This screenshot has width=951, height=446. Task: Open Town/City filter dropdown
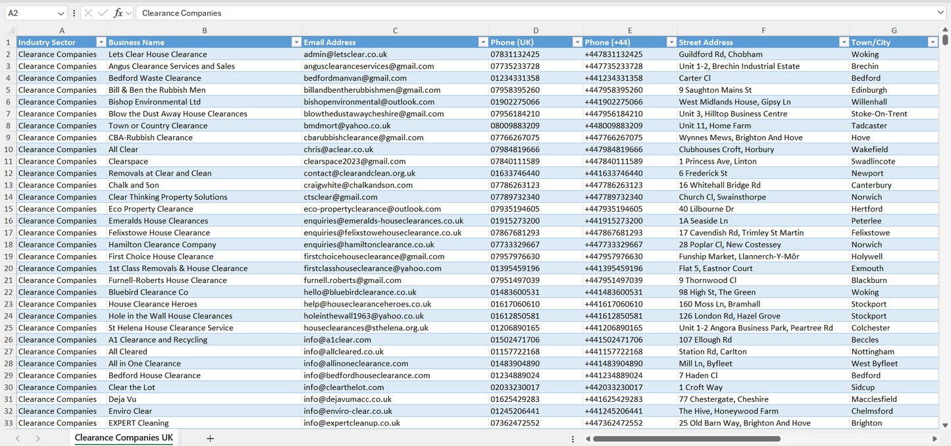pos(933,42)
